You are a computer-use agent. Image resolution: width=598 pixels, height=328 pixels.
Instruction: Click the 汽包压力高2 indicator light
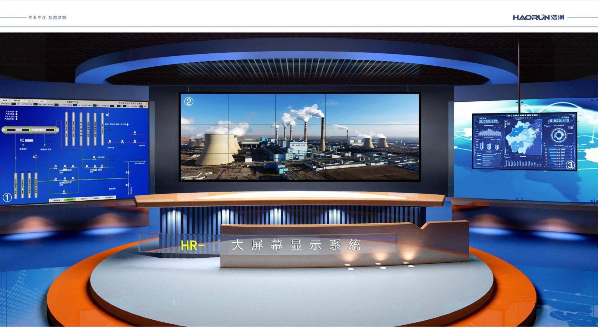[16, 119]
